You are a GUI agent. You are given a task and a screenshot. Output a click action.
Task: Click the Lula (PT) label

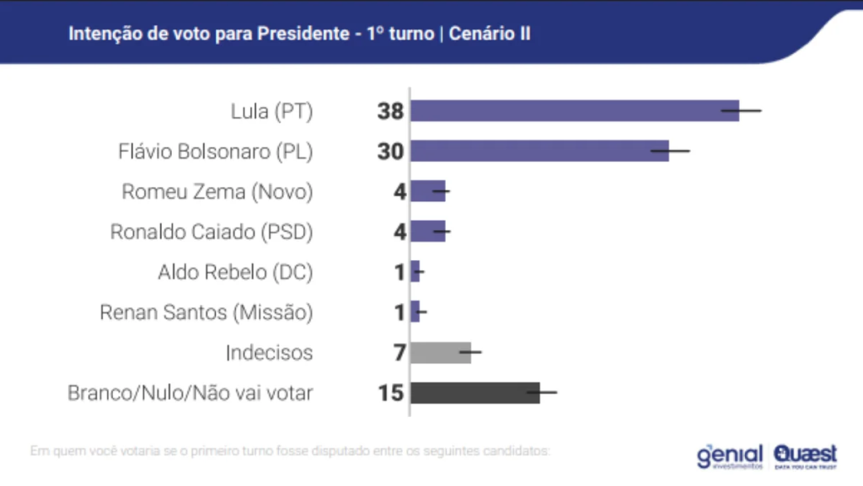271,111
